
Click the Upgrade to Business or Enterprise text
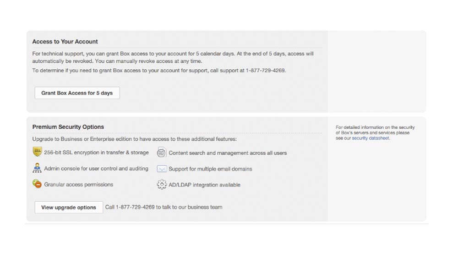(x=134, y=139)
